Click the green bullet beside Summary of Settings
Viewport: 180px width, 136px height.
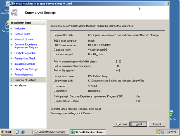pyautogui.click(x=11, y=80)
